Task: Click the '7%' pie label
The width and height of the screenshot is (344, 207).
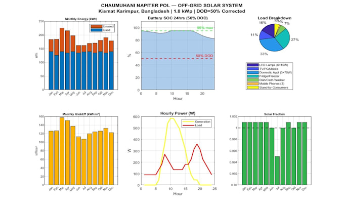Action: (287, 23)
